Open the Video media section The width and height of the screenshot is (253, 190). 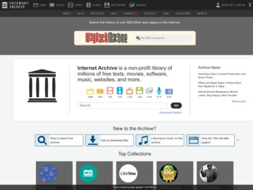pyautogui.click(x=75, y=5)
